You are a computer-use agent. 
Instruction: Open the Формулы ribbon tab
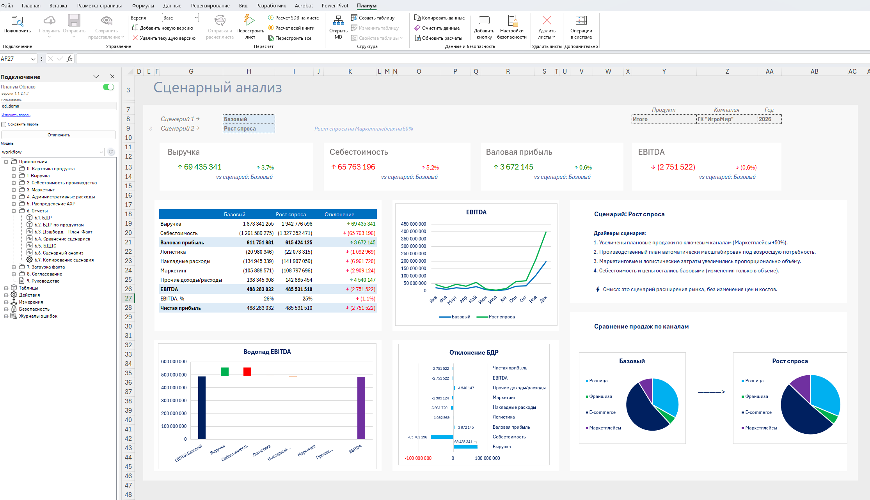coord(143,5)
